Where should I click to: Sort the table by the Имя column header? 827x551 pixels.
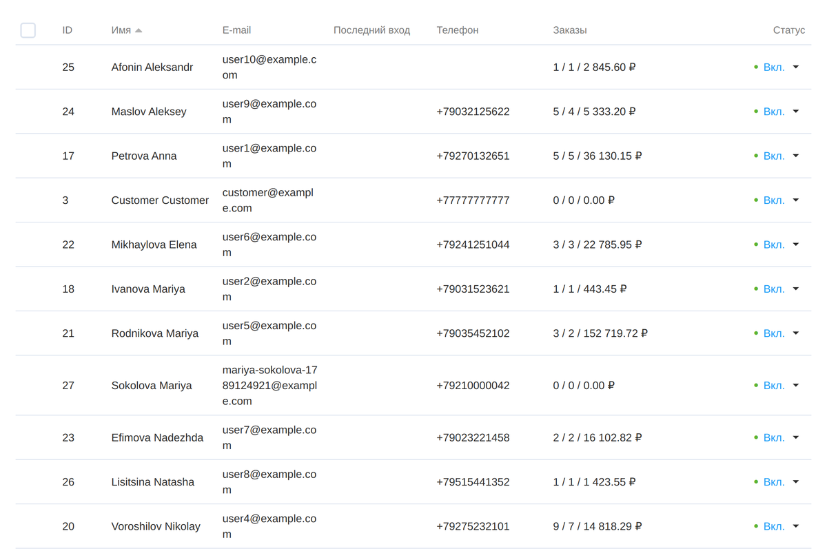click(x=121, y=30)
